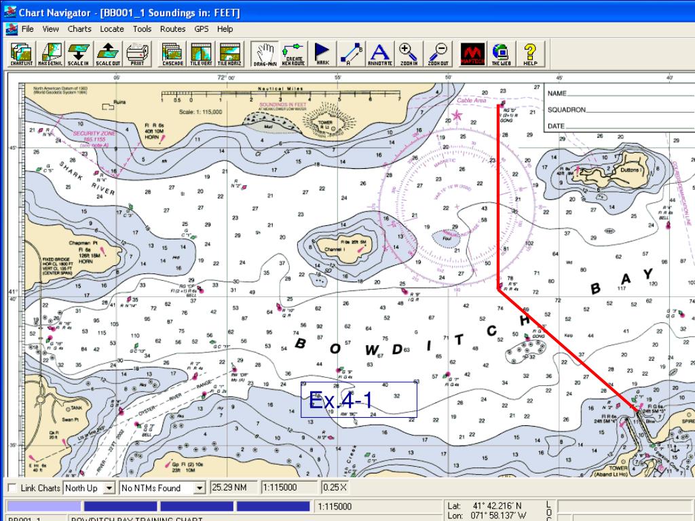Screen dimensions: 695x521
Task: Tile chart windows vertically
Action: [201, 54]
